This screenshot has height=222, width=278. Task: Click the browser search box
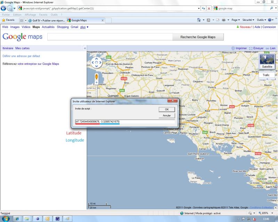(242, 8)
